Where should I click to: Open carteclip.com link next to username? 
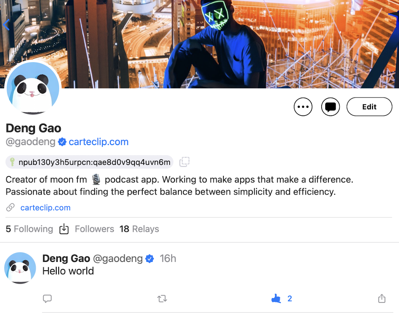pos(98,142)
